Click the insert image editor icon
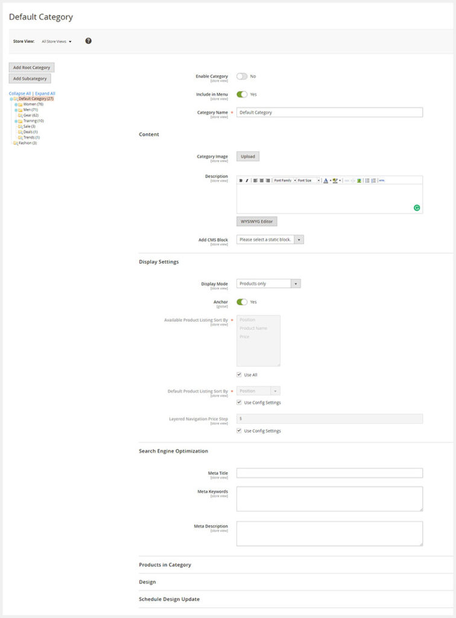This screenshot has width=456, height=618. click(359, 180)
